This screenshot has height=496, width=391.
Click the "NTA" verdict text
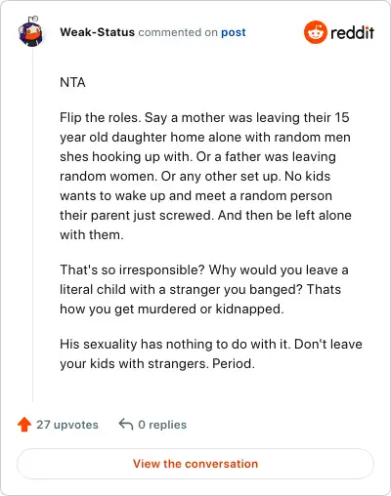point(72,82)
